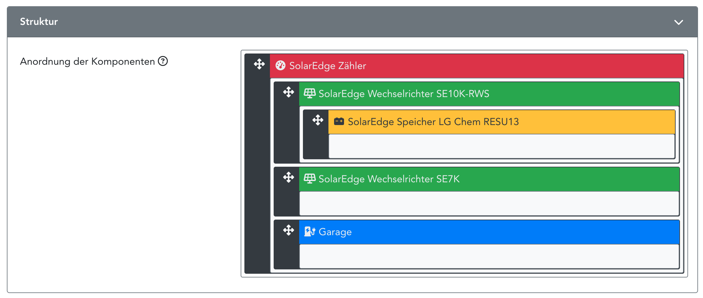Grab the SolarEdge Zähler move handle
703x298 pixels.
coord(259,64)
